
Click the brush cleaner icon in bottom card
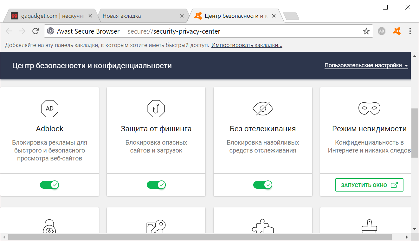[x=369, y=226]
